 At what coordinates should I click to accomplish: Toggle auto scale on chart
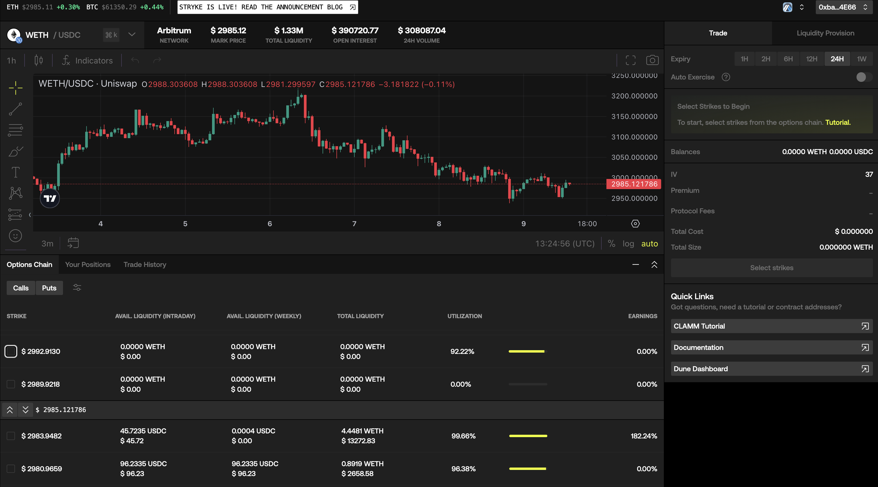[650, 244]
